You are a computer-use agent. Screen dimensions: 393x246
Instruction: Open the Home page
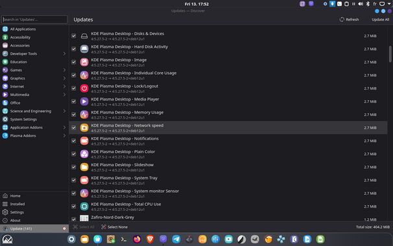click(34, 196)
